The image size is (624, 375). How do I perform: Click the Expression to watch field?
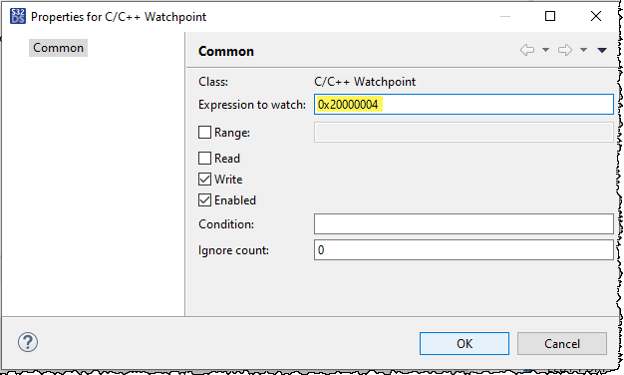464,105
